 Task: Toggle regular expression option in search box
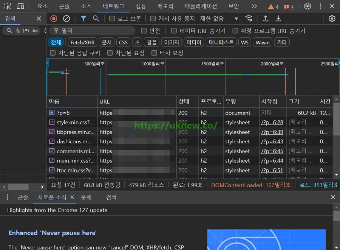coord(26,31)
